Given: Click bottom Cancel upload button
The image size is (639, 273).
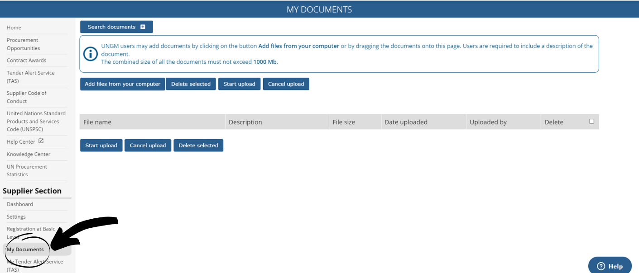Looking at the screenshot, I should point(148,146).
